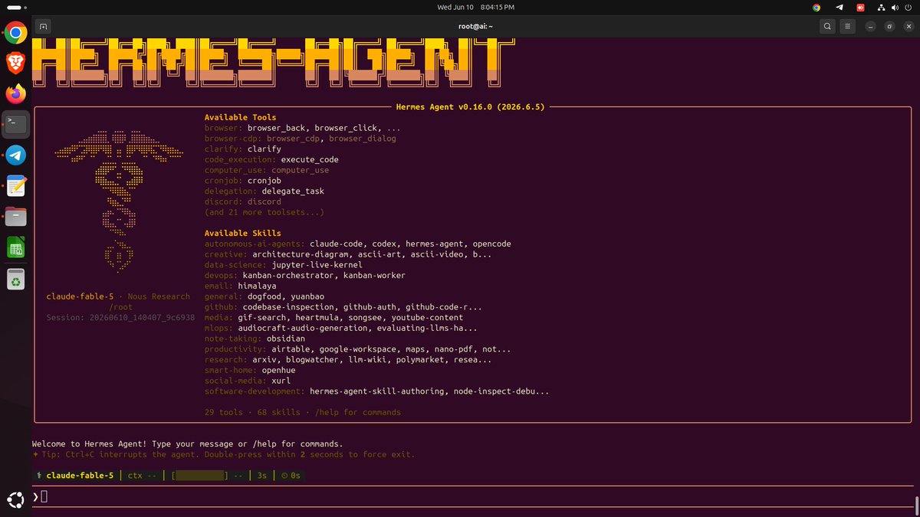Click the 'himalaya' skill name

pos(257,286)
